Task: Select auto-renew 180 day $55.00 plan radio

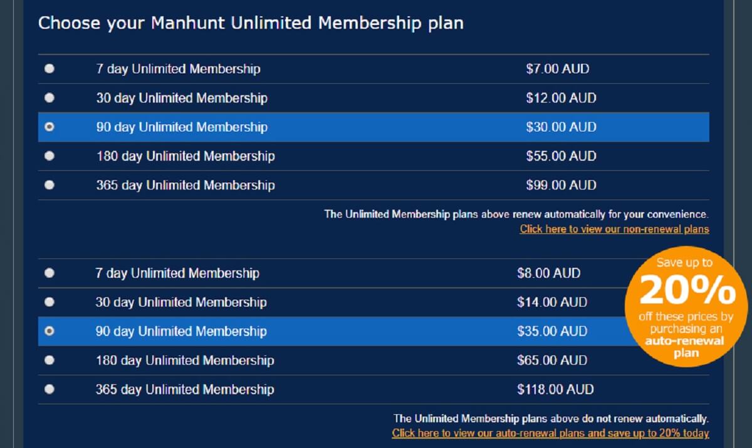Action: click(x=50, y=156)
